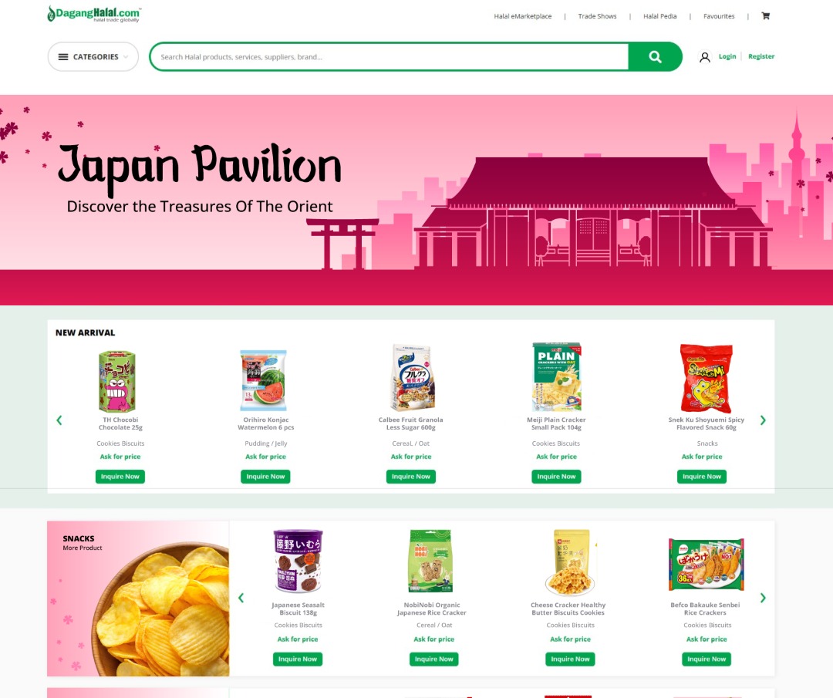Open the shopping cart icon
Image resolution: width=833 pixels, height=698 pixels.
pyautogui.click(x=766, y=16)
